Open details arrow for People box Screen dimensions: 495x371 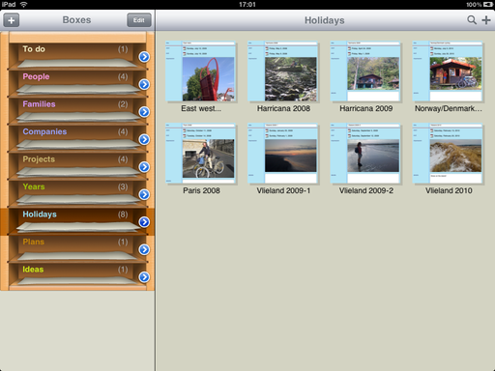pyautogui.click(x=144, y=84)
